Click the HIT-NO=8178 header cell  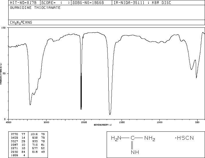pos(24,3)
